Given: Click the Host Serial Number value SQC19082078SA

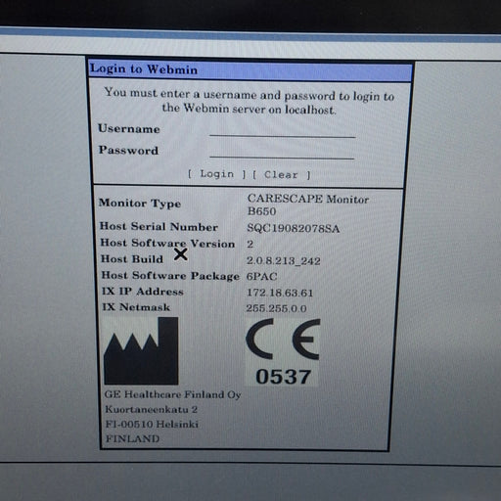Looking at the screenshot, I should 293,228.
